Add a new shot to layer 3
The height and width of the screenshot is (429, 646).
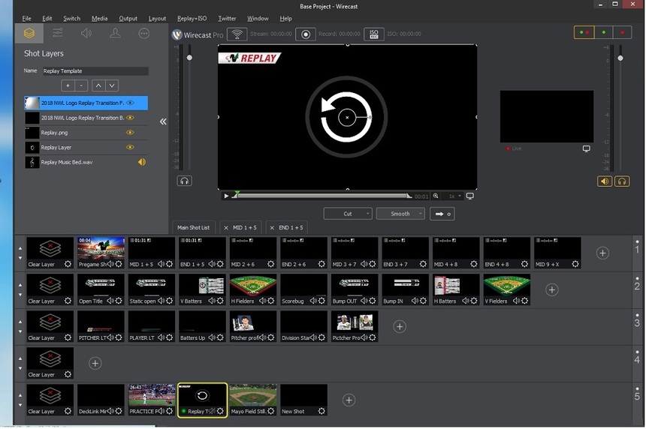(x=399, y=326)
